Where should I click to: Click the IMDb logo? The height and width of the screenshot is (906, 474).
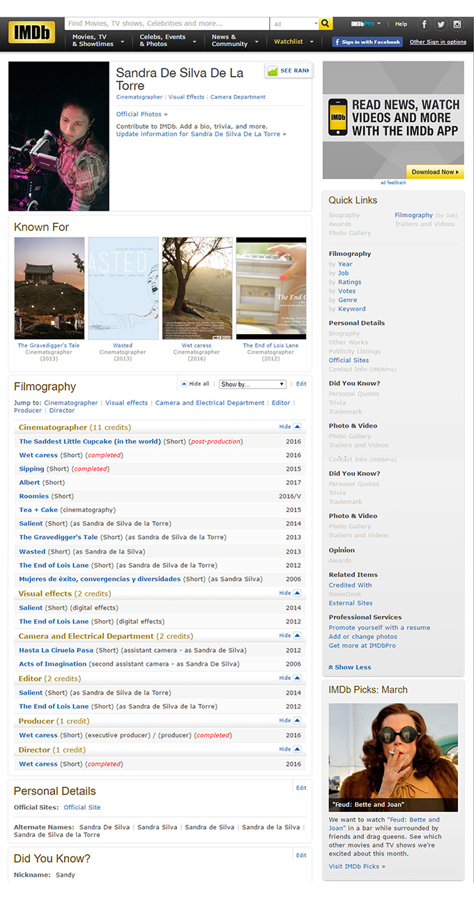33,33
